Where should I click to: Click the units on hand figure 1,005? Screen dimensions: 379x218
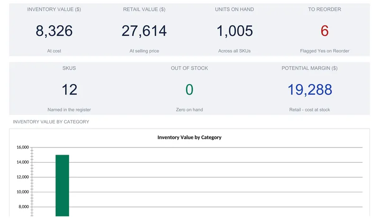pos(235,31)
